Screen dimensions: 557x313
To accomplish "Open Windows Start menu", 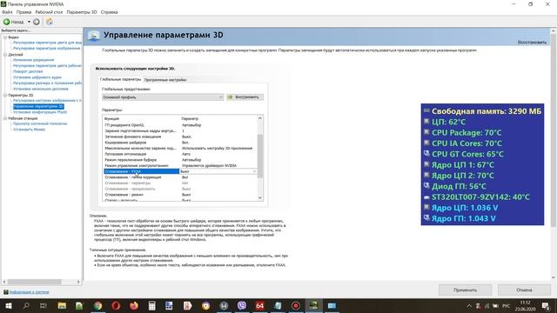I will click(9, 305).
